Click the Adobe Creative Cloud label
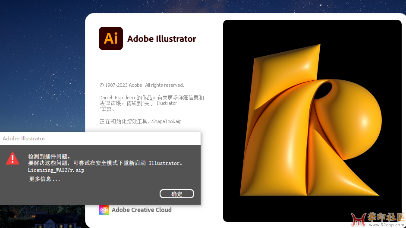This screenshot has width=406, height=228. (142, 210)
